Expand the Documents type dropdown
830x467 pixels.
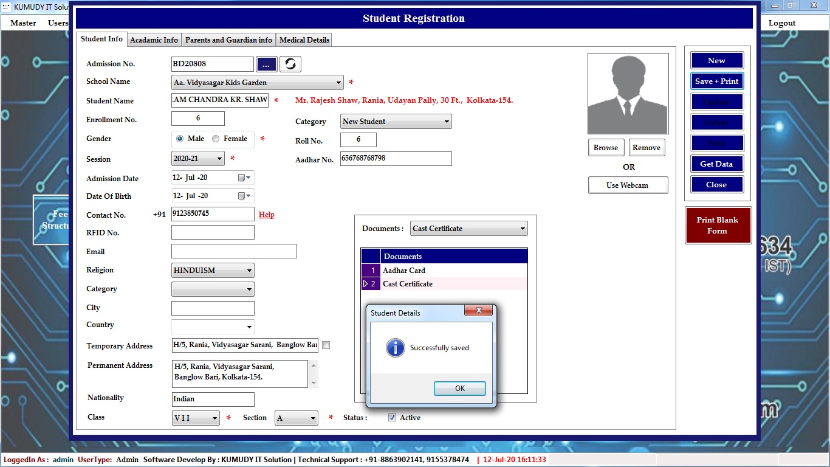523,229
